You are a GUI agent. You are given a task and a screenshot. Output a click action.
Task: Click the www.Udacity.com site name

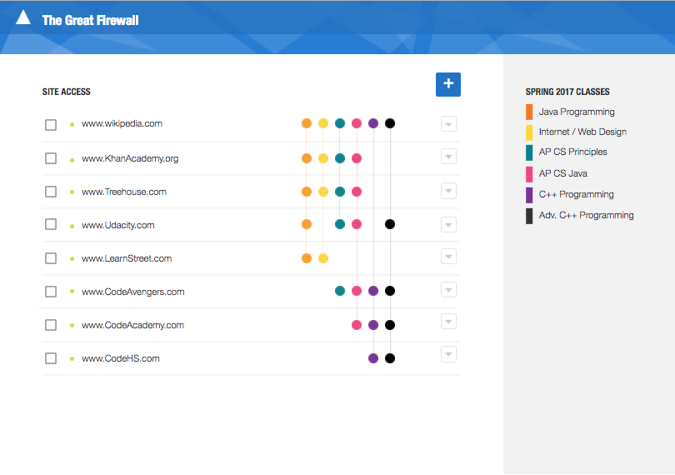(118, 225)
